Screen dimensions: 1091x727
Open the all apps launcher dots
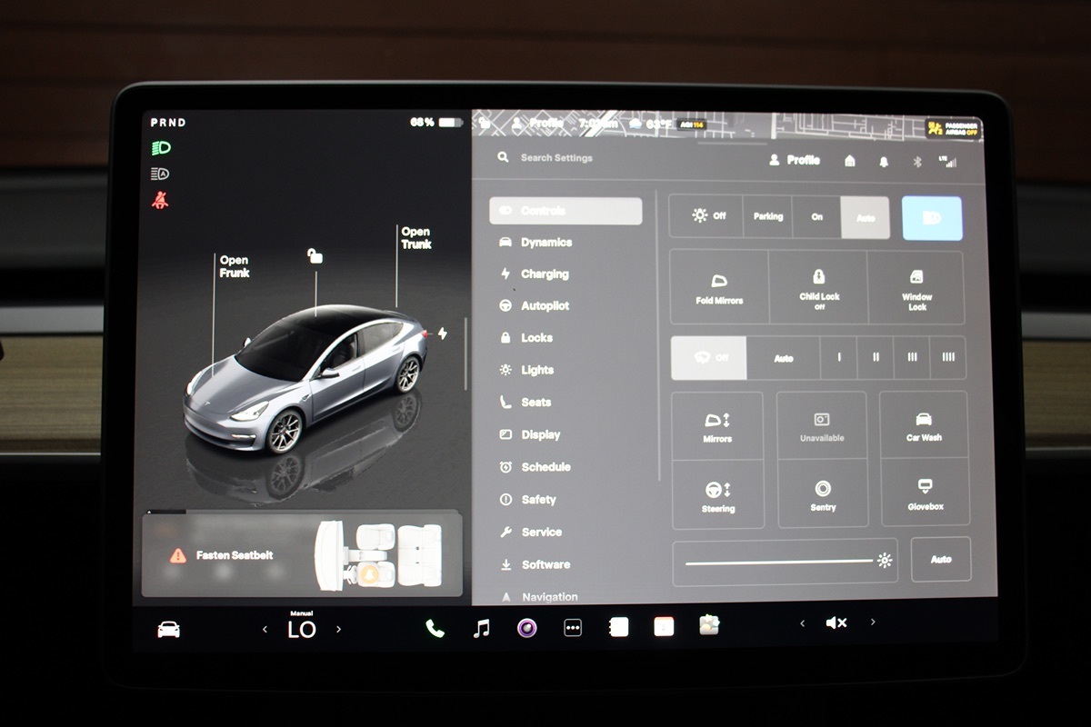click(x=573, y=628)
